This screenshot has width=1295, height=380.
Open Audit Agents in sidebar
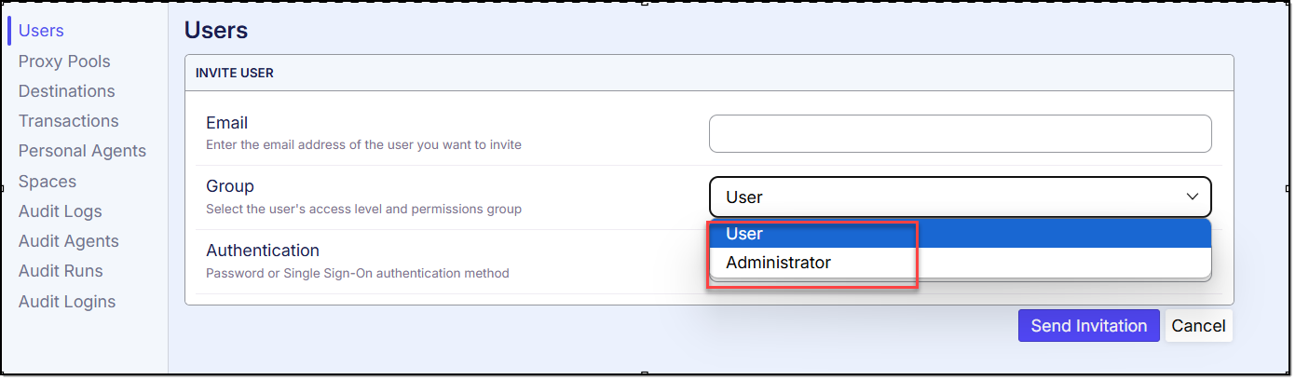click(68, 241)
